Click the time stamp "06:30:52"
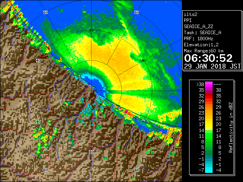 (208, 58)
